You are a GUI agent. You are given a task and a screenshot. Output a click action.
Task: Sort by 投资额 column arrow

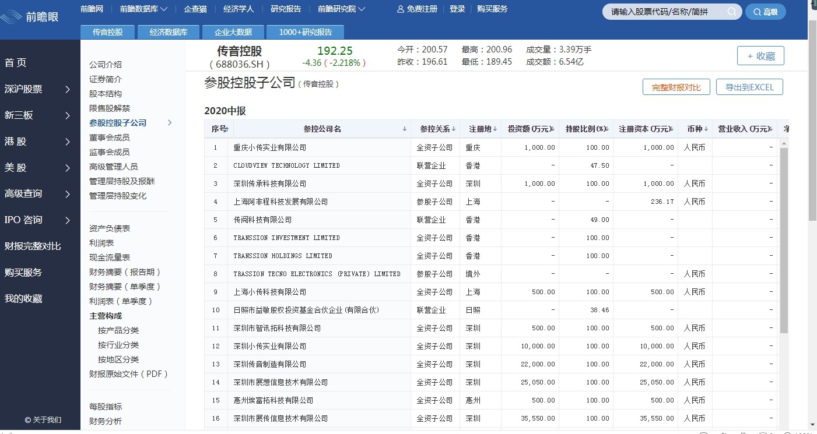553,129
